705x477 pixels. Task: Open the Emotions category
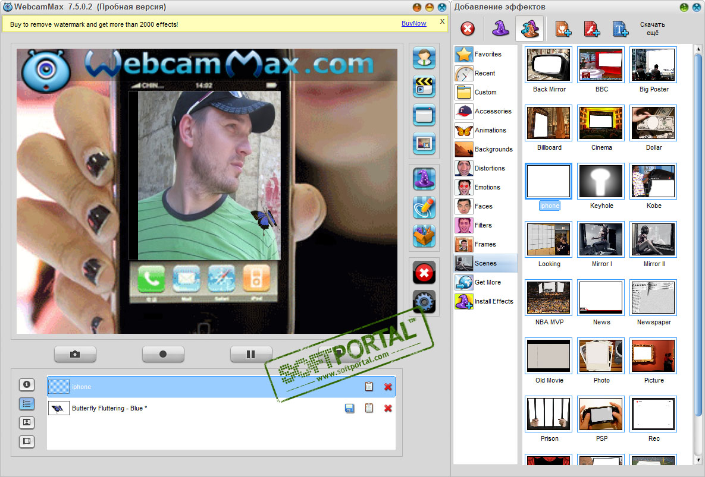click(x=485, y=187)
